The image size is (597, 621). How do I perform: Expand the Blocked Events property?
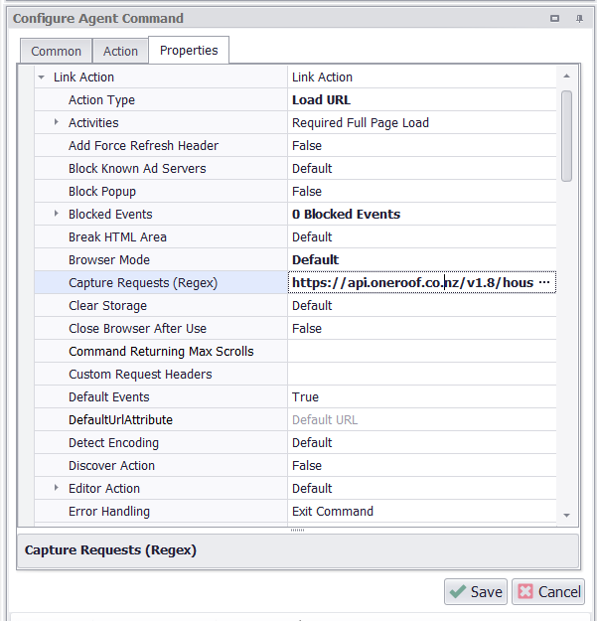coord(57,215)
